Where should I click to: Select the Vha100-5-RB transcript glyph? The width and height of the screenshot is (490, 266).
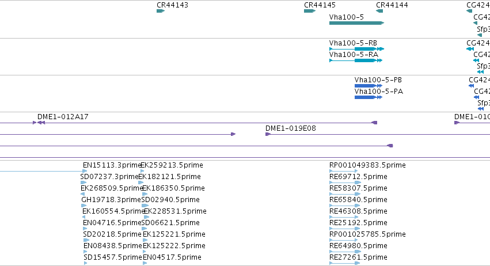pos(356,49)
